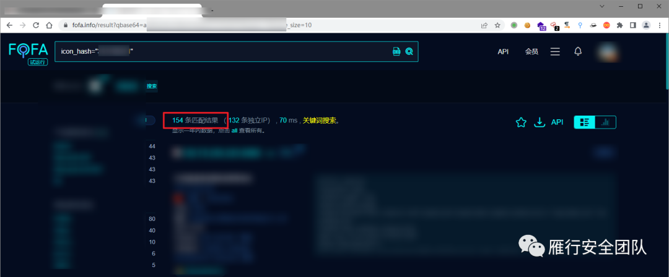Click the sidebar count 5

(x=154, y=265)
